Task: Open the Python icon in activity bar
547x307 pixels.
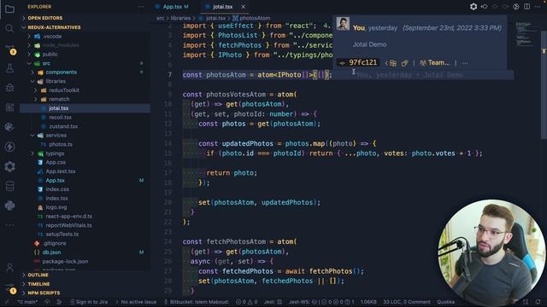Action: coord(9,206)
